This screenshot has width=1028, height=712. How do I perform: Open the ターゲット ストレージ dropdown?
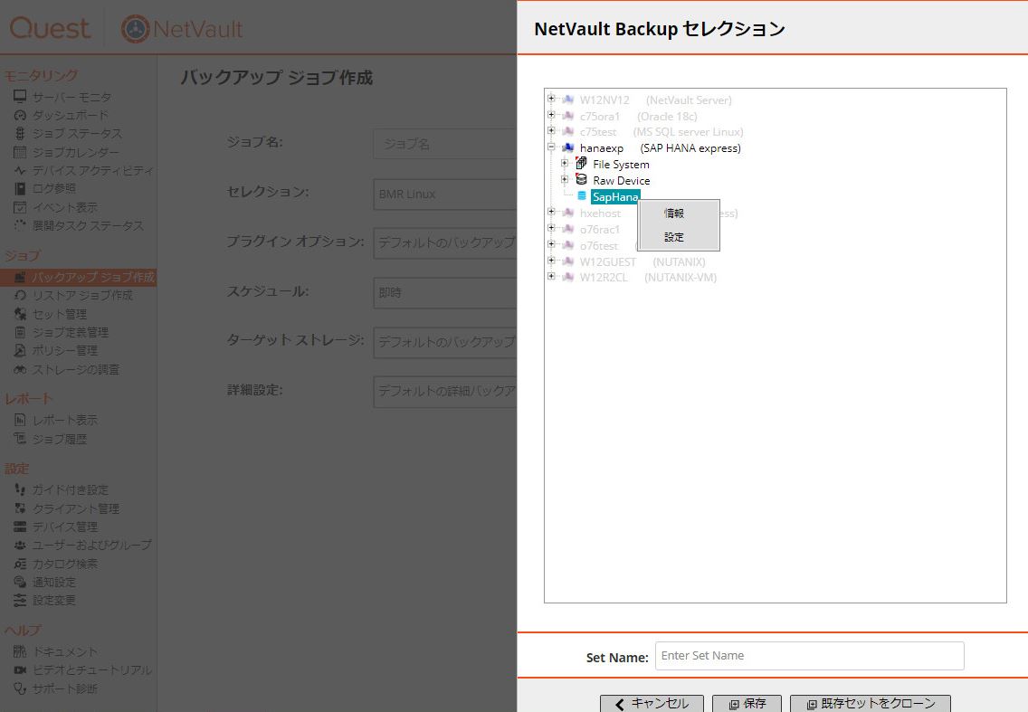445,342
